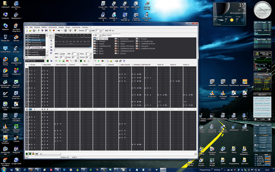Screen dimensions: 275x172
Task: Click the Play song button in toolbar
Action: [39, 30]
